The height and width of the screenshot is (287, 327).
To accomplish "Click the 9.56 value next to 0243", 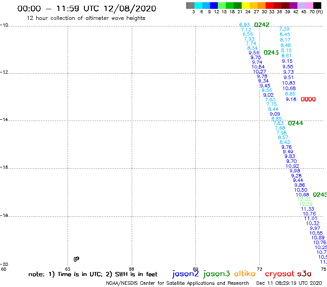I will (x=254, y=53).
